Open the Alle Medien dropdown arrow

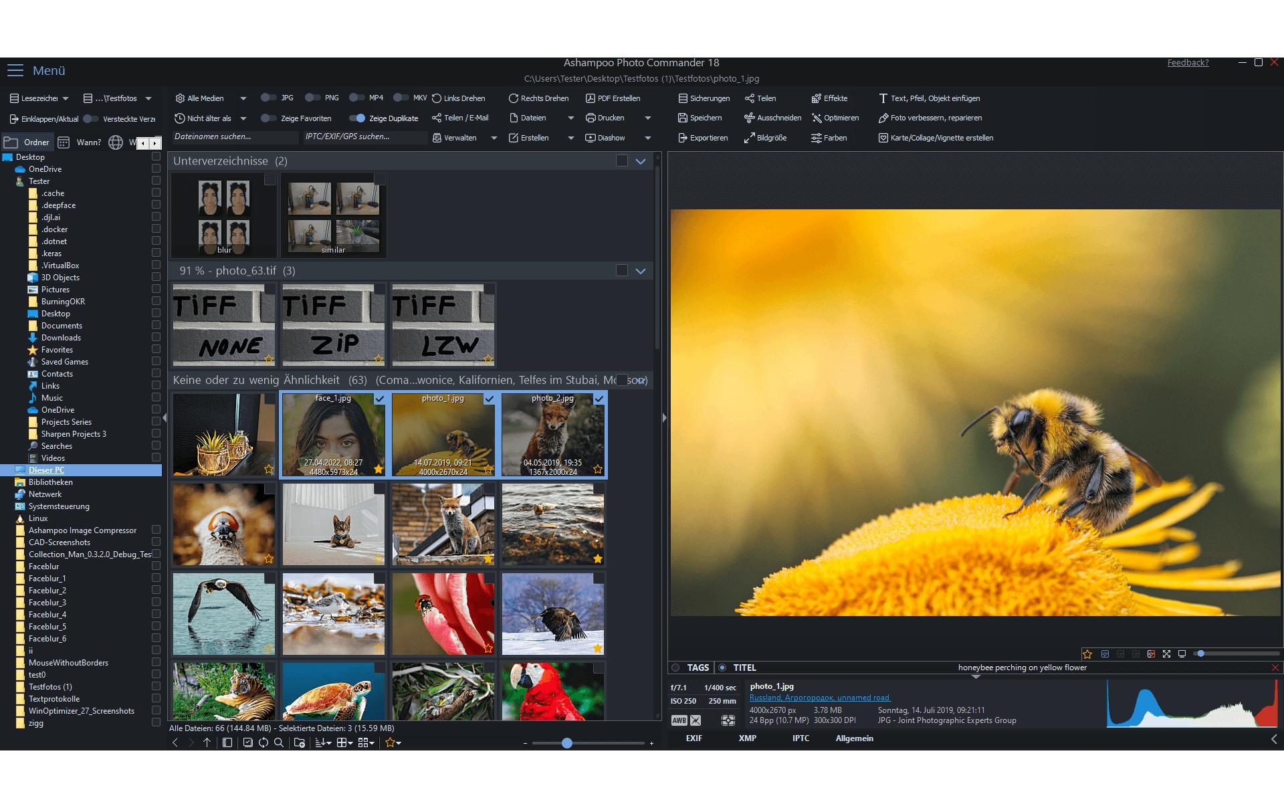[243, 98]
